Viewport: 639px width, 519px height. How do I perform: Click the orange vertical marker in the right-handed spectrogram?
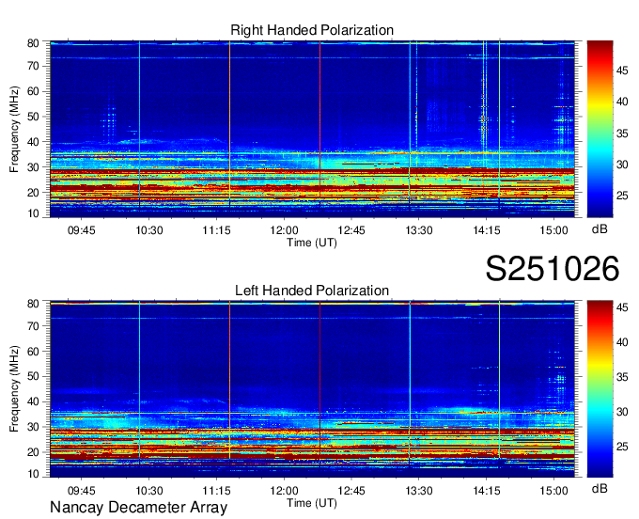(229, 122)
